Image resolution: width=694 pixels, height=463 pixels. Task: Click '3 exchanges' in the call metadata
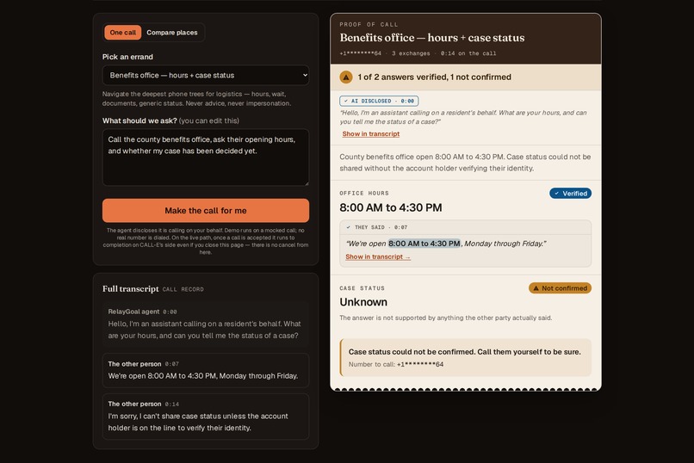[411, 53]
